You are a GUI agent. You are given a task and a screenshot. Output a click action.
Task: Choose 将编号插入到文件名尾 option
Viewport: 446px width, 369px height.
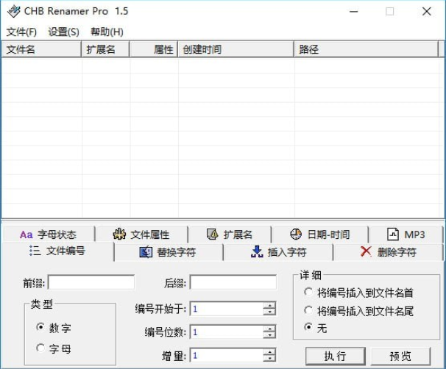click(x=308, y=310)
